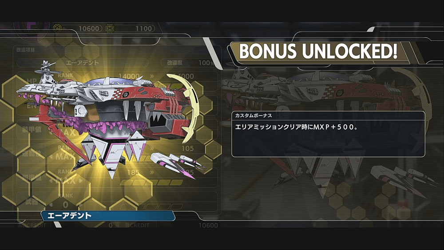
Task: Click the BONUS UNLOCKED! banner
Action: coord(318,51)
